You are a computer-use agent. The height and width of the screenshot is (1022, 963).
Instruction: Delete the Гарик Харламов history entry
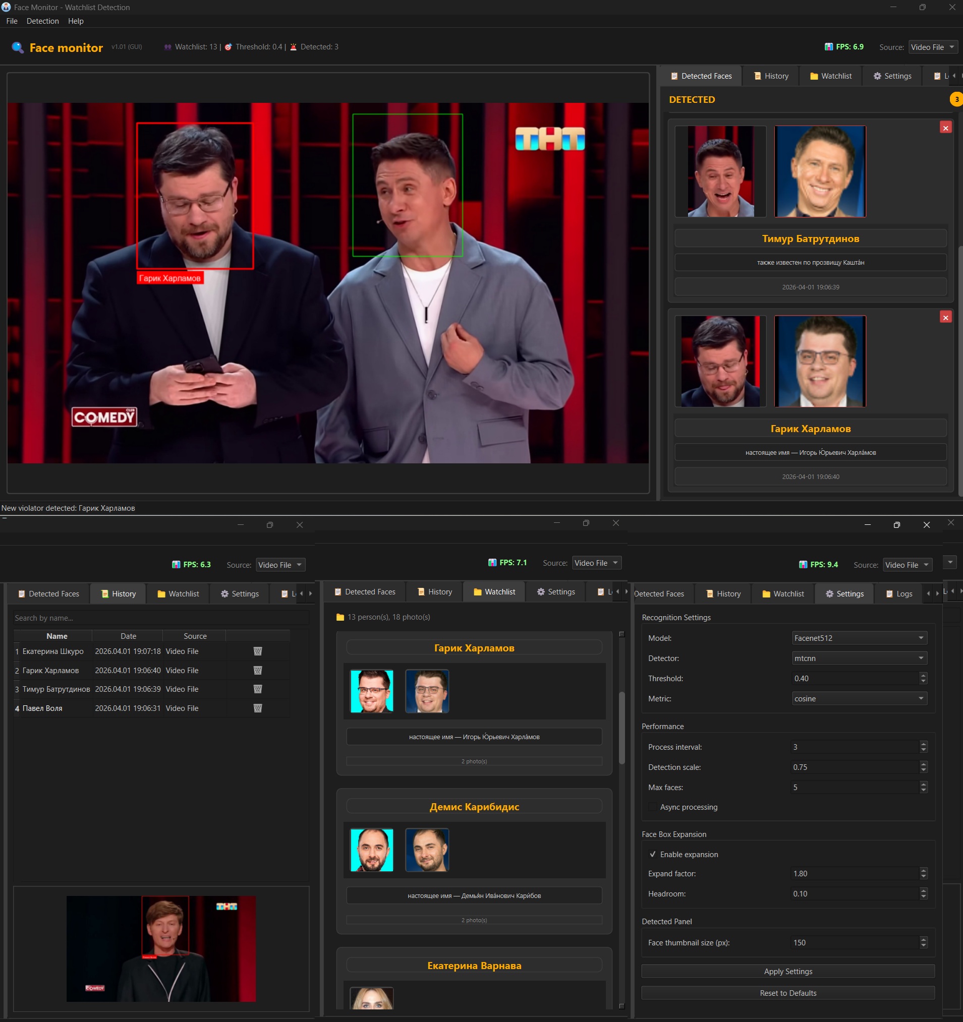(x=258, y=671)
